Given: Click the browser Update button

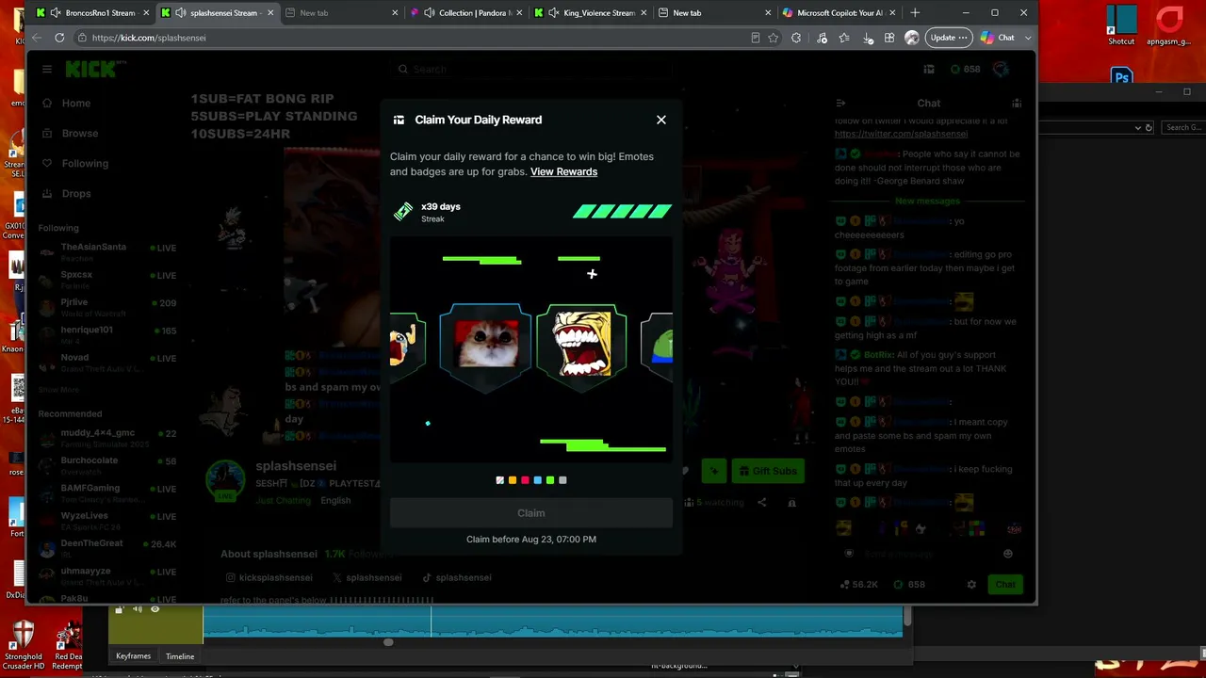Looking at the screenshot, I should pyautogui.click(x=948, y=38).
